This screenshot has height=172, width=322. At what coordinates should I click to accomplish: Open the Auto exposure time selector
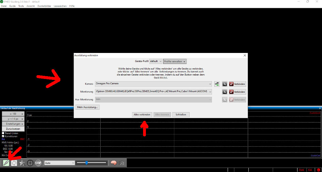point(59,163)
